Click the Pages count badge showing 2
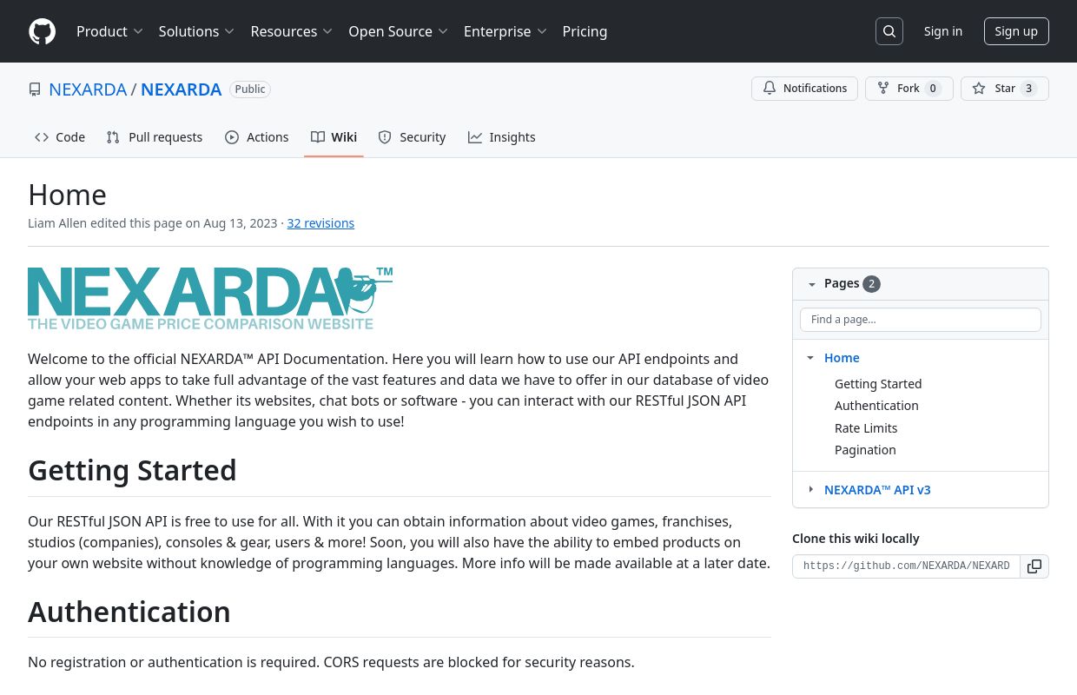Screen dimensions: 1077x695 [871, 284]
